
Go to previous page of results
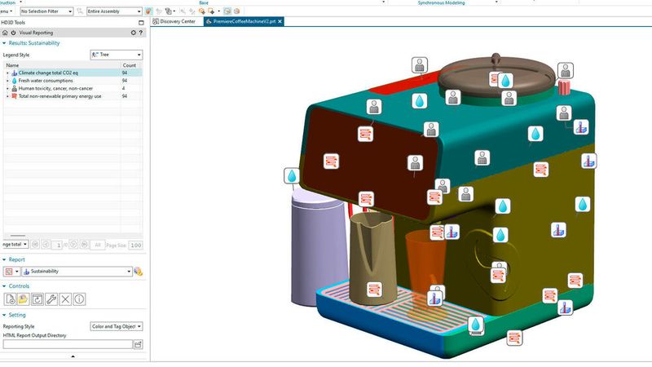coord(46,245)
